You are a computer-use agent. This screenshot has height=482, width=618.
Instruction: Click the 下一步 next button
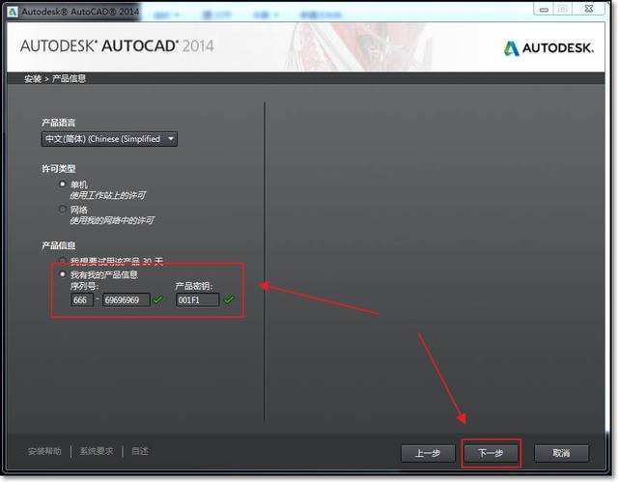point(492,453)
